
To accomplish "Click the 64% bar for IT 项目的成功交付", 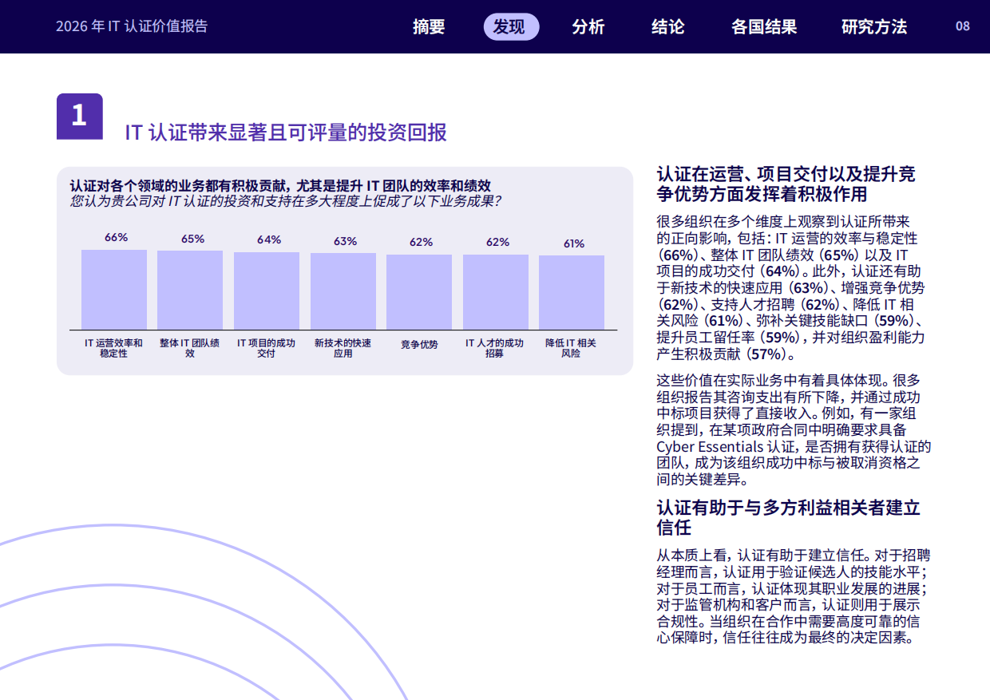I will click(267, 291).
